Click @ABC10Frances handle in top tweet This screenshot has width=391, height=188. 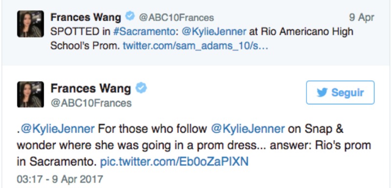[176, 18]
